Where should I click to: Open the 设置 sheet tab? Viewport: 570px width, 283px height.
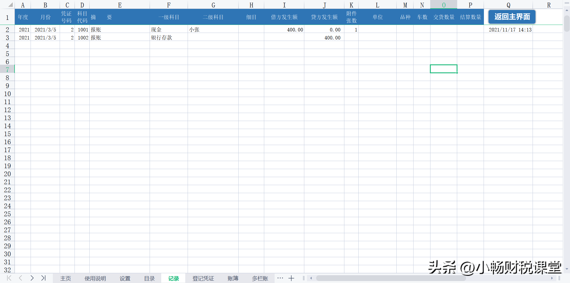pos(125,279)
